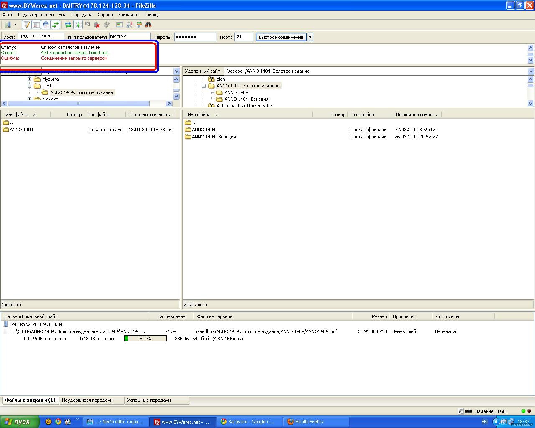The image size is (535, 428).
Task: Toggle synchronized browsing
Action: click(139, 25)
